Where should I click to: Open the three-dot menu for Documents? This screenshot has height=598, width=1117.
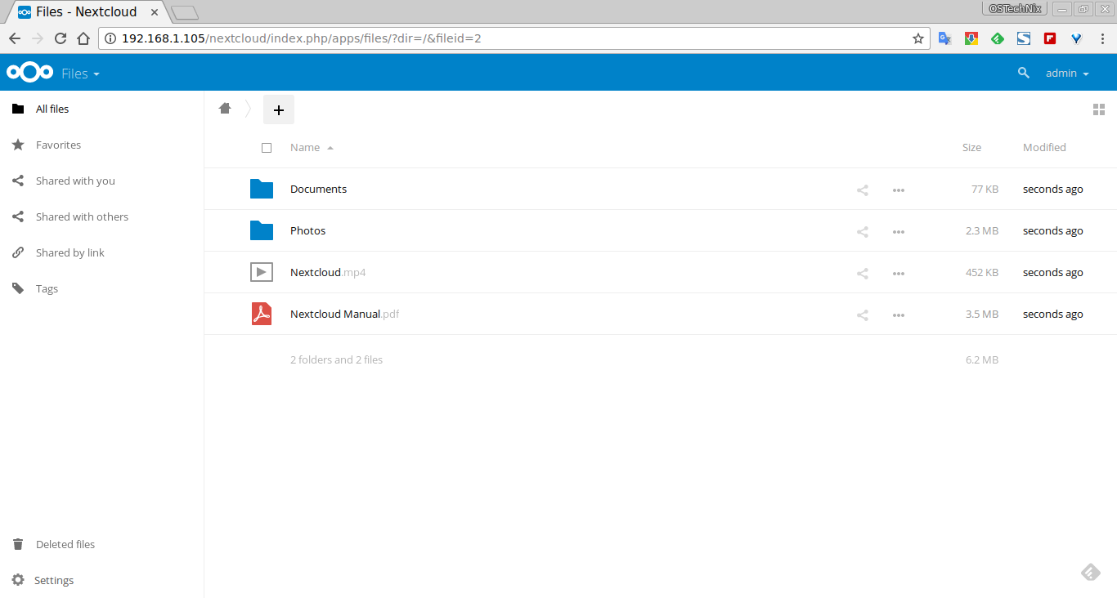click(898, 190)
